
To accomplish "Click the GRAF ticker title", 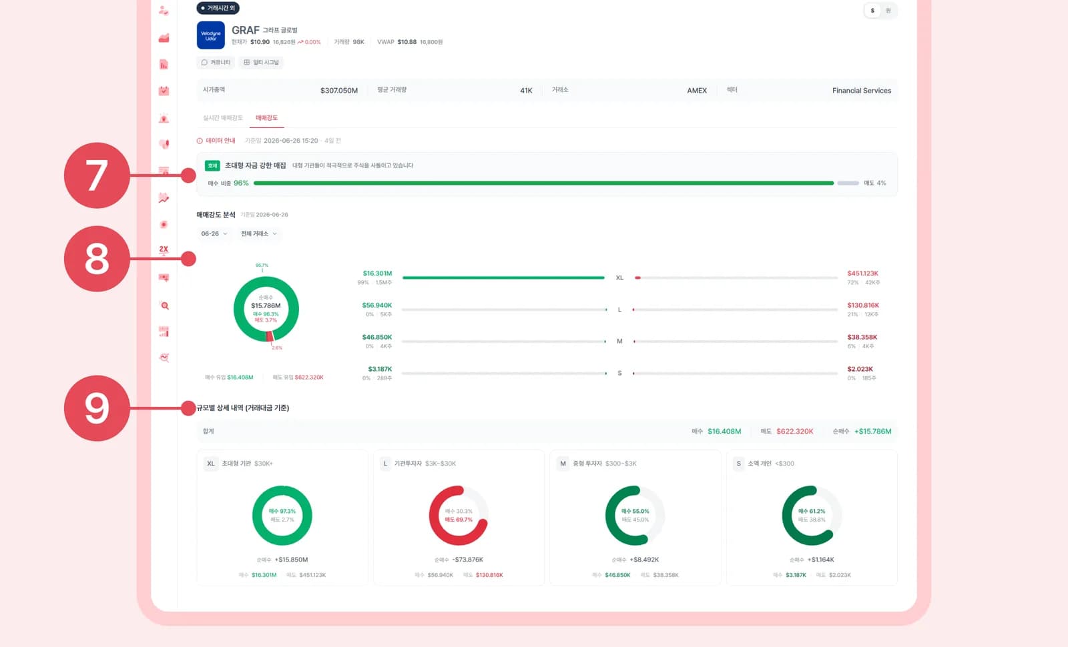I will click(x=246, y=30).
